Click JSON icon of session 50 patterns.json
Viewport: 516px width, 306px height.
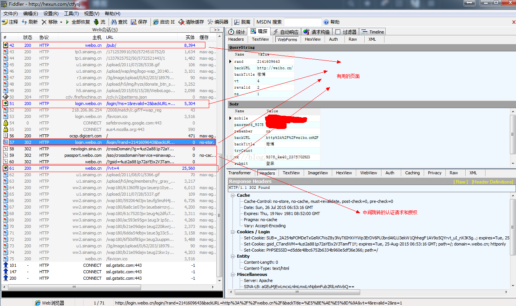click(6, 97)
